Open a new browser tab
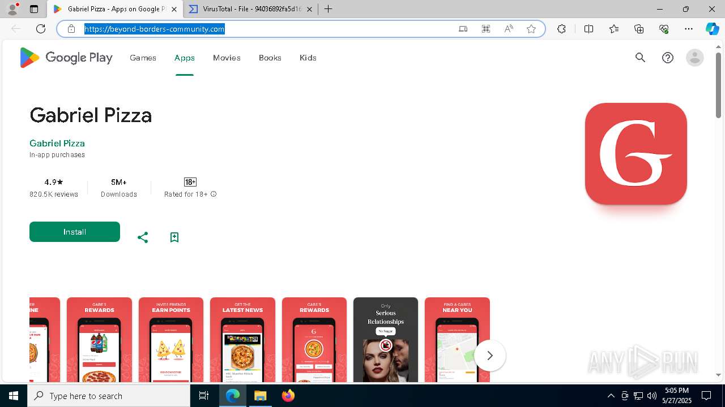Screen dimensions: 725x407 [328, 9]
